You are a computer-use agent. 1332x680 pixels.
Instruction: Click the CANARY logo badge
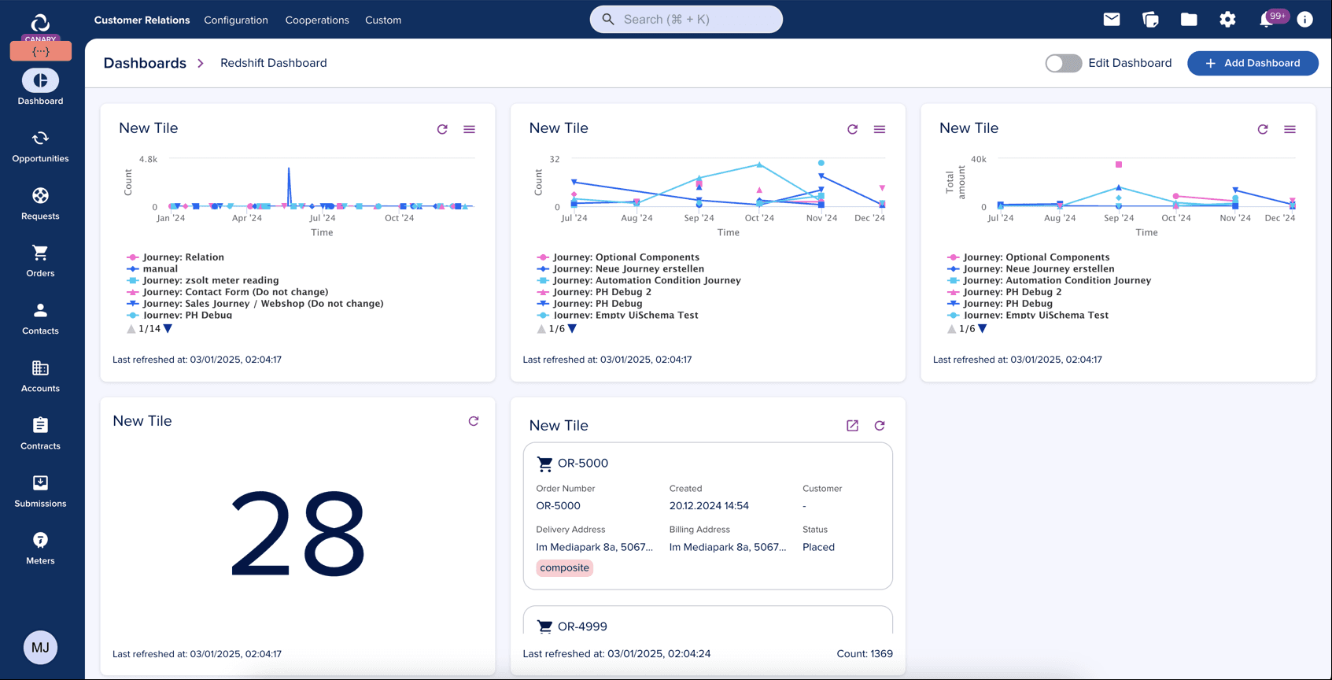41,37
